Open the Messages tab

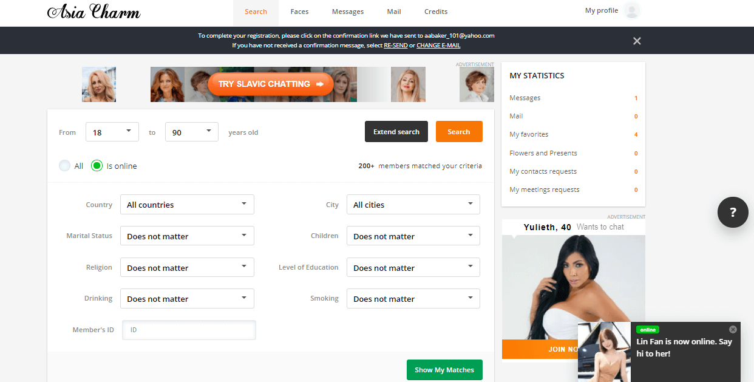[348, 12]
